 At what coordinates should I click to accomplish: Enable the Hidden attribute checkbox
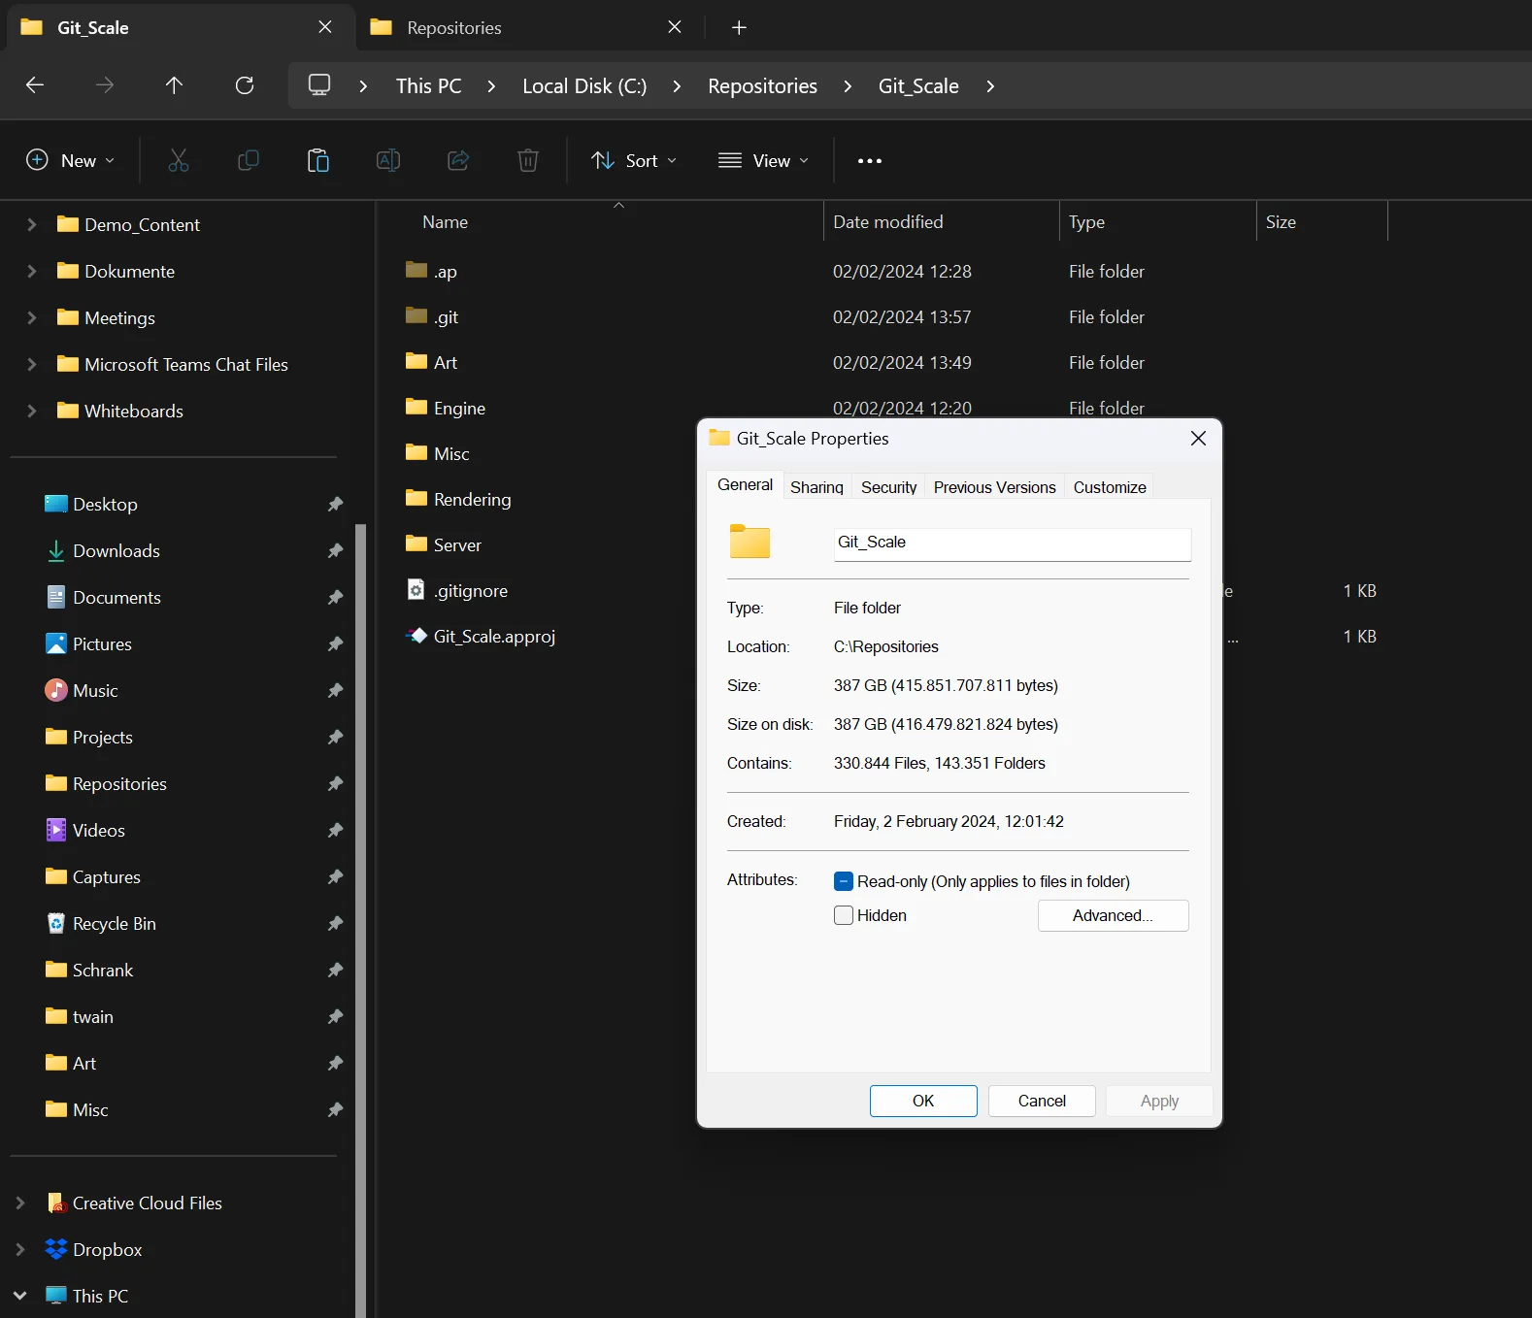(844, 915)
